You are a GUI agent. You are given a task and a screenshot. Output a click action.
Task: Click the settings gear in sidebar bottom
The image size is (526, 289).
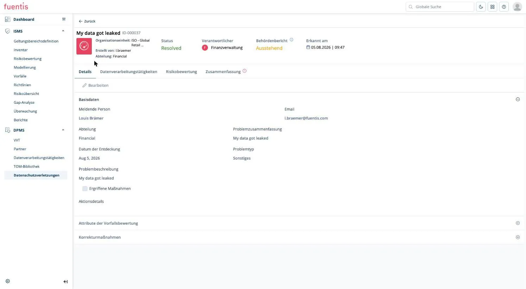point(8,281)
